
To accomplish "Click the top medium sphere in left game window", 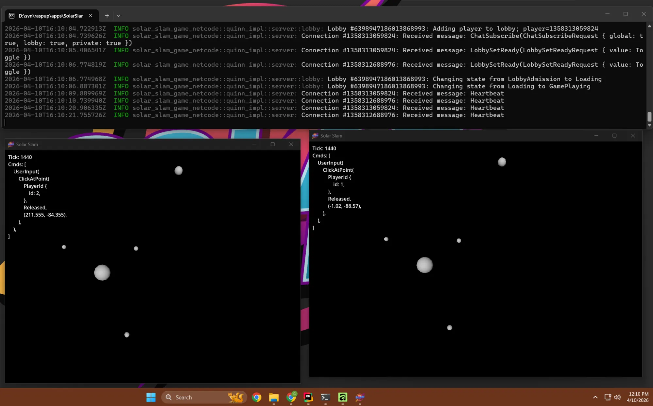I will [x=178, y=171].
